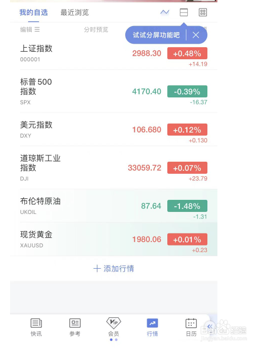The image size is (262, 348).
Task: Switch to 最近浏览 tab
Action: pyautogui.click(x=75, y=13)
